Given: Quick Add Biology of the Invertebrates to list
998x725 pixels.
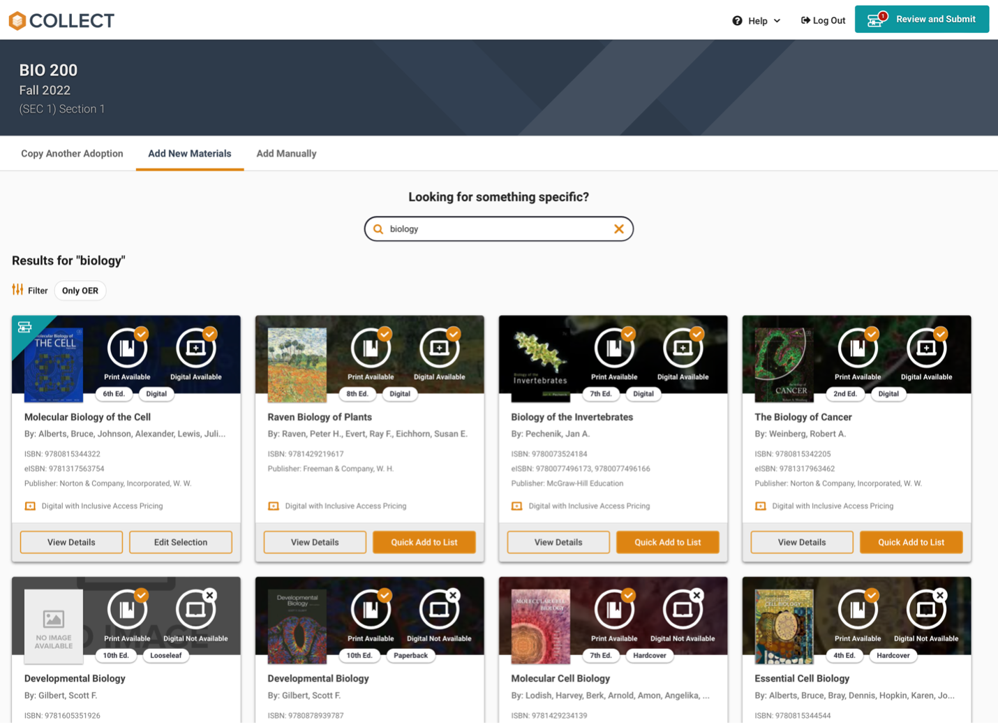Looking at the screenshot, I should 667,542.
